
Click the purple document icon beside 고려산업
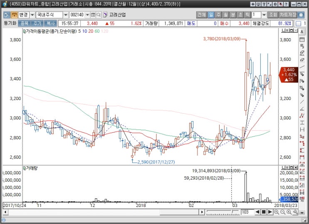(105, 15)
